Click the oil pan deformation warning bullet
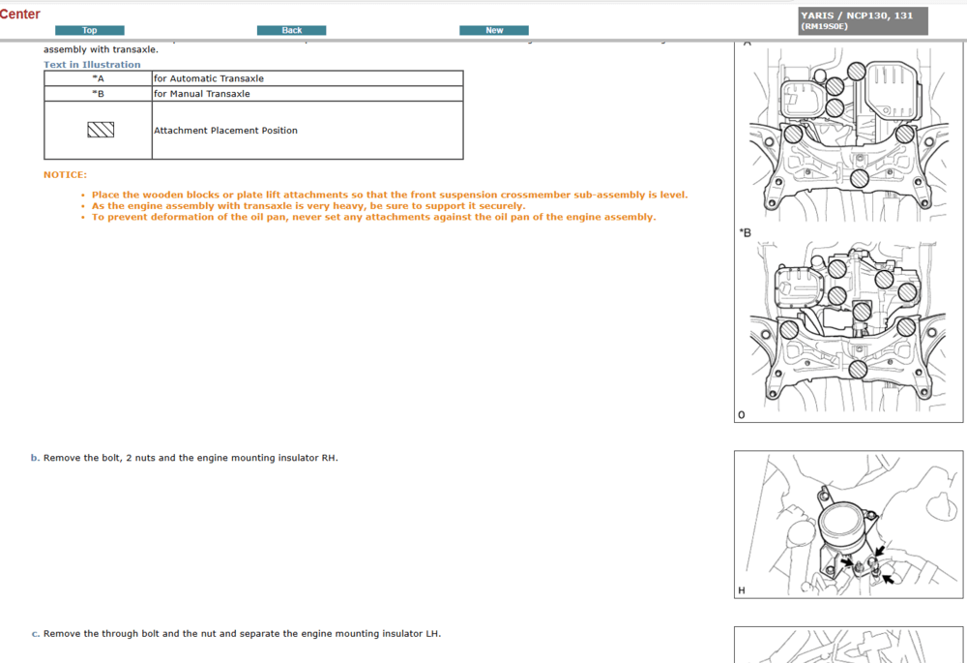This screenshot has height=663, width=967. [x=373, y=217]
